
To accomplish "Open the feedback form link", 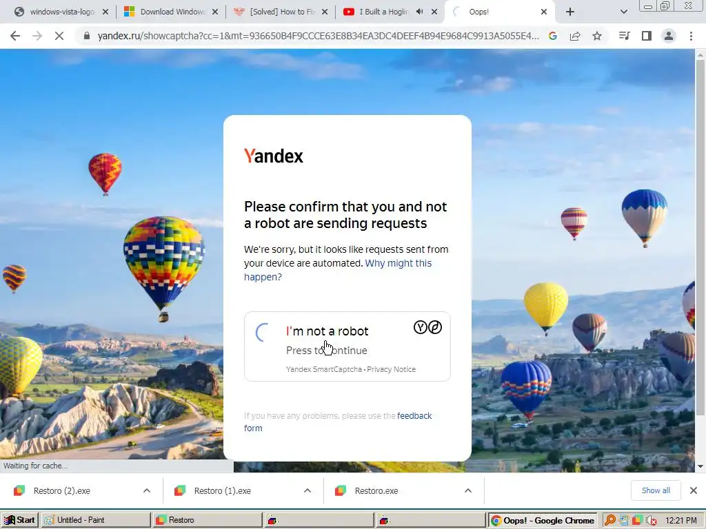I will (x=338, y=422).
